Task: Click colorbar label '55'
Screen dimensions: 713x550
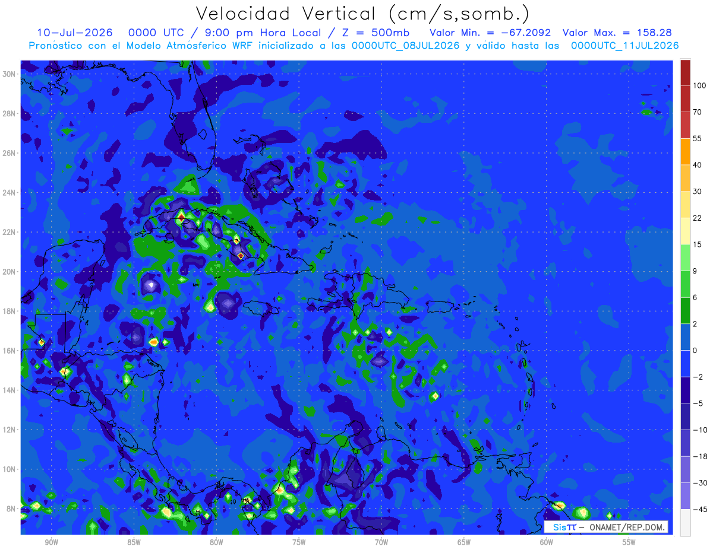Action: coord(698,138)
